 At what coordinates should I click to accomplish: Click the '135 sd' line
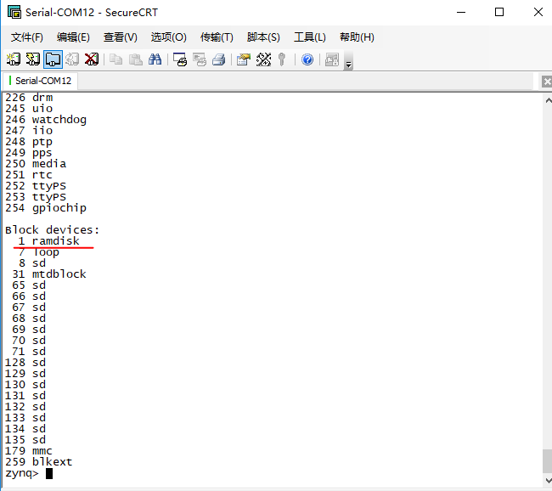click(x=25, y=439)
